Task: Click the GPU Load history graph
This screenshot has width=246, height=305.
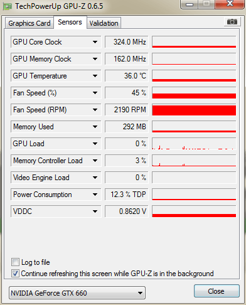Action: pyautogui.click(x=194, y=144)
